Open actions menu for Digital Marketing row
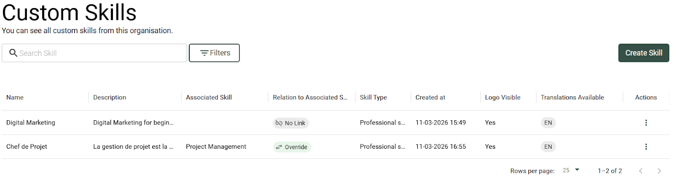 tap(646, 123)
